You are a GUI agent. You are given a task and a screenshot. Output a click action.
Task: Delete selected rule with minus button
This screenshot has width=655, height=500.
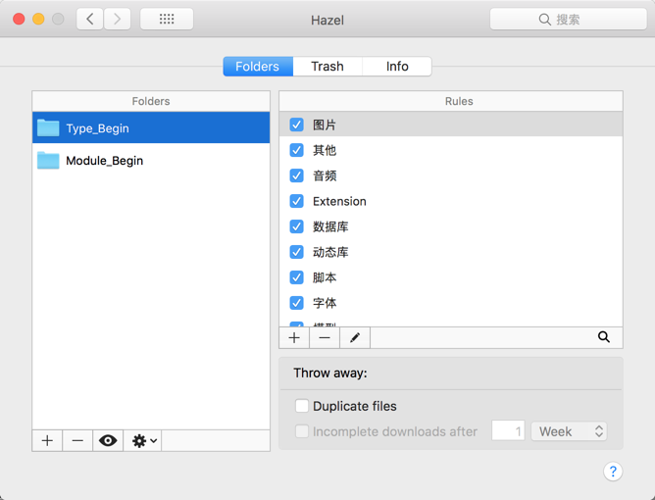point(325,337)
